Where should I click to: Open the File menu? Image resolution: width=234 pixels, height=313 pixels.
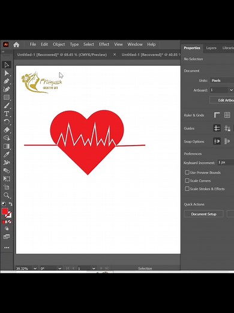pyautogui.click(x=33, y=45)
